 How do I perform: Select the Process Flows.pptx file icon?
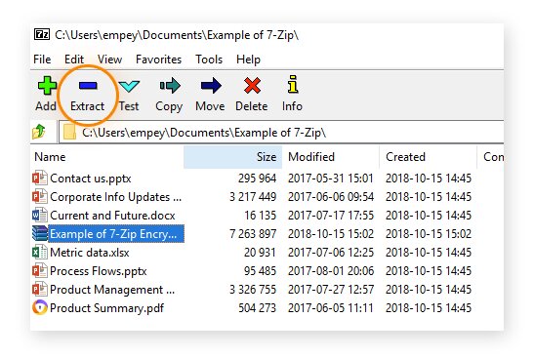(x=39, y=270)
